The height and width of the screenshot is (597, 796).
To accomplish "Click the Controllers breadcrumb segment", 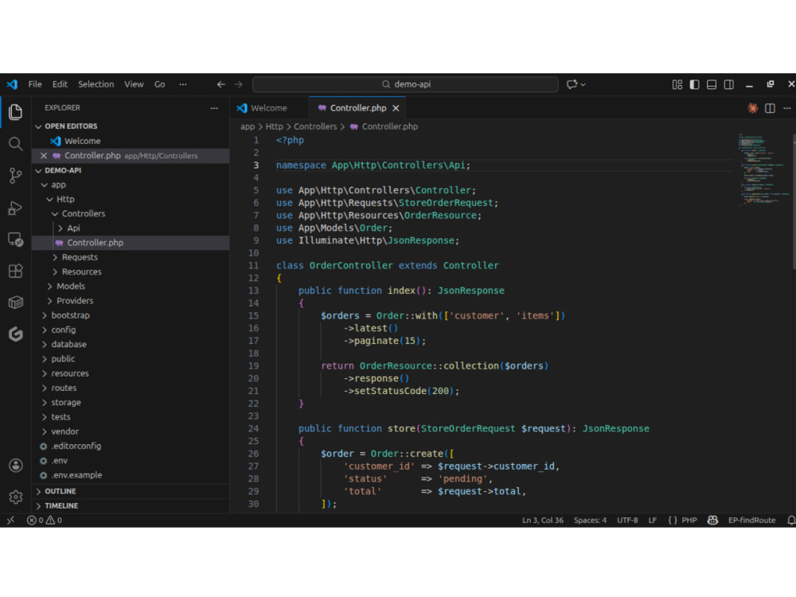I will pos(315,127).
